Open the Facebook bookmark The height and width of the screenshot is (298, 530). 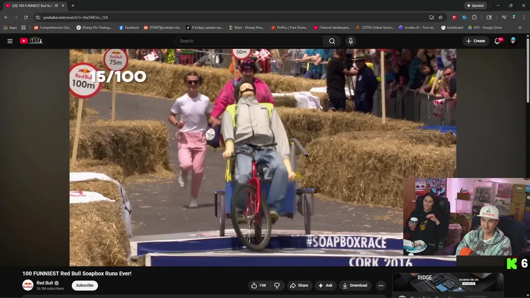[129, 28]
